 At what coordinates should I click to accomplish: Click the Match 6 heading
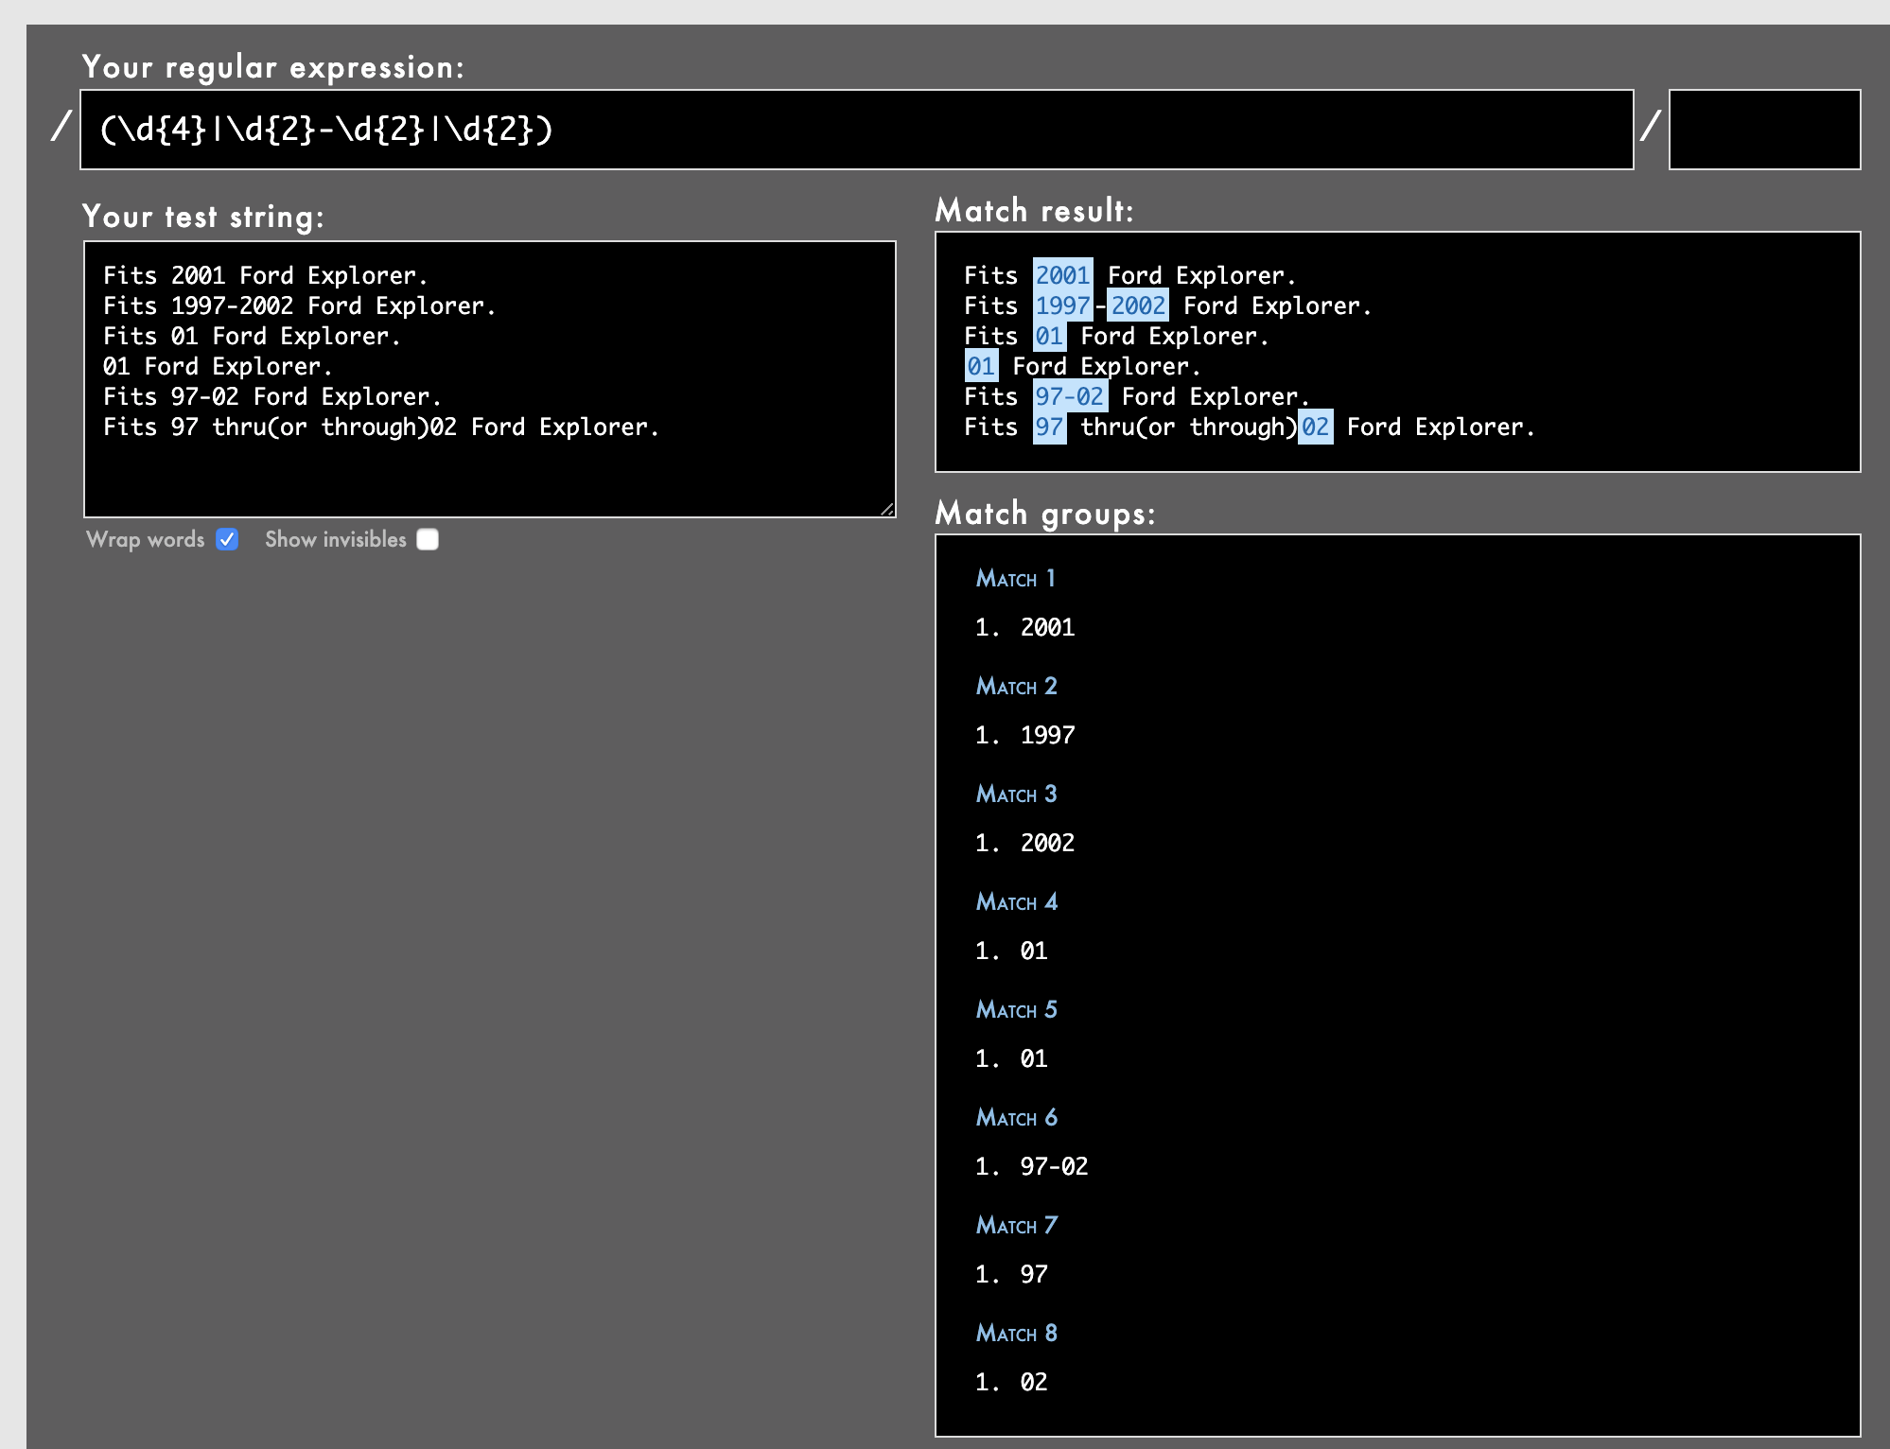click(1016, 1117)
